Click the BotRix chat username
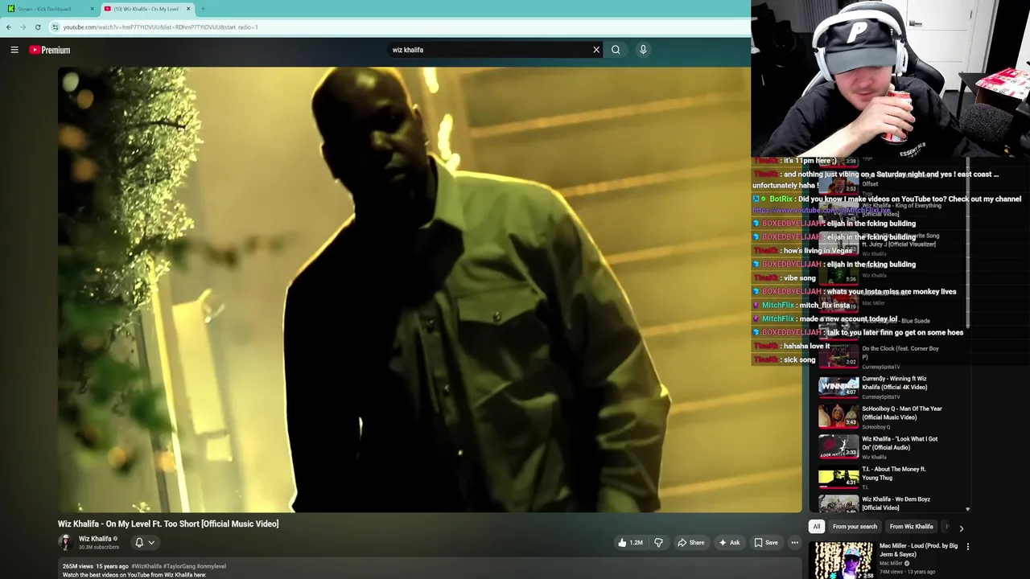 [781, 199]
